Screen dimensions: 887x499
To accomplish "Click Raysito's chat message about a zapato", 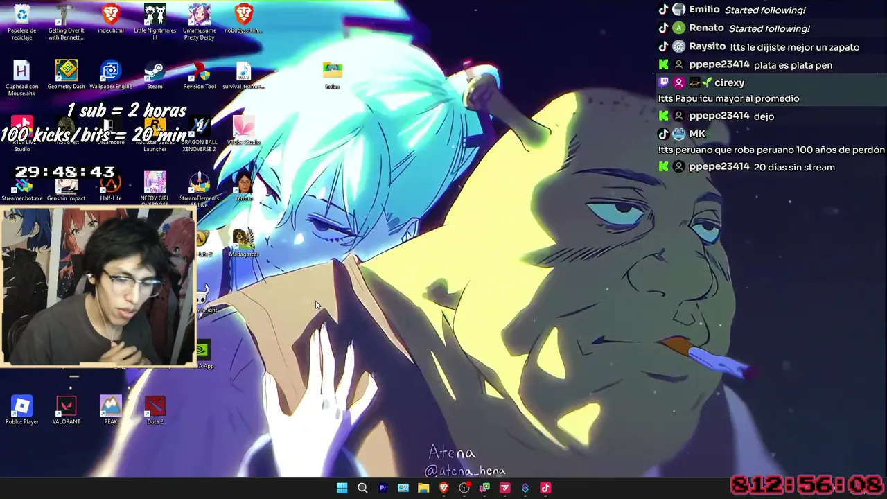I will coord(794,47).
